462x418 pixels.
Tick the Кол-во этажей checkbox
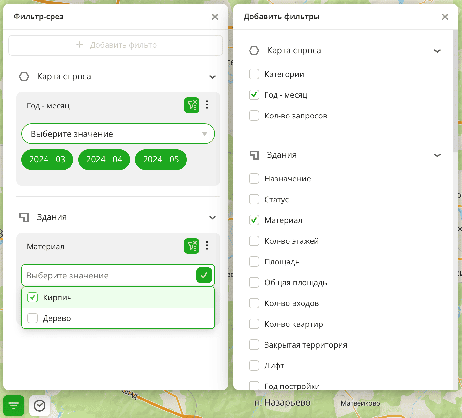[x=254, y=241]
